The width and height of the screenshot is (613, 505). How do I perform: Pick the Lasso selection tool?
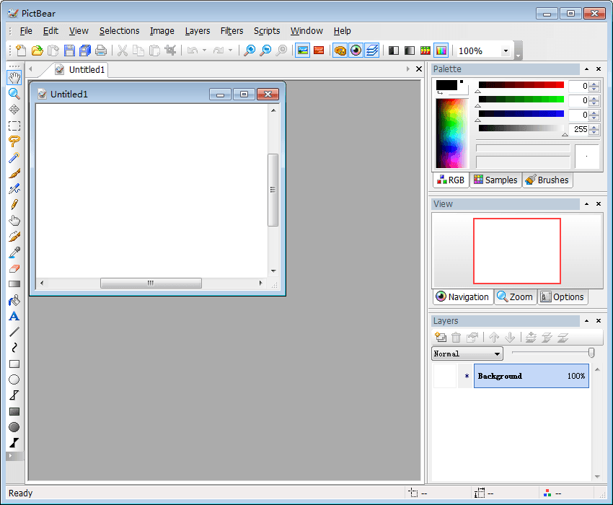pyautogui.click(x=14, y=141)
